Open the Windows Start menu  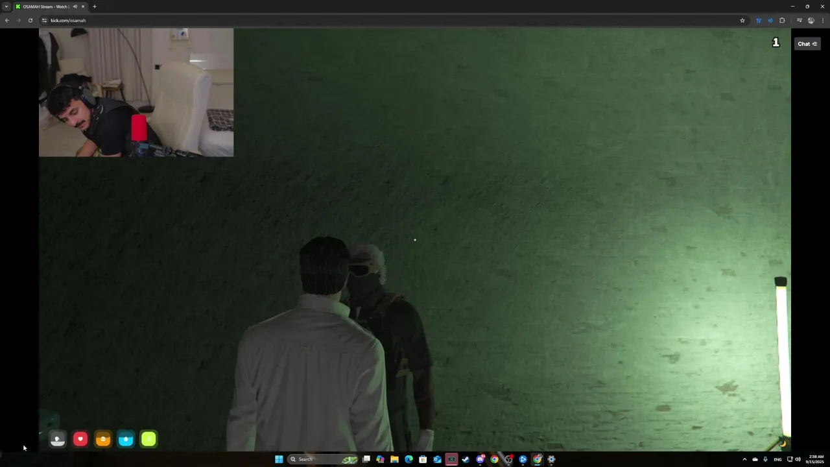(279, 459)
